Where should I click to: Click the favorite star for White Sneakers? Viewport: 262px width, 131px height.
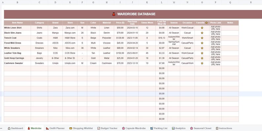tap(202, 48)
